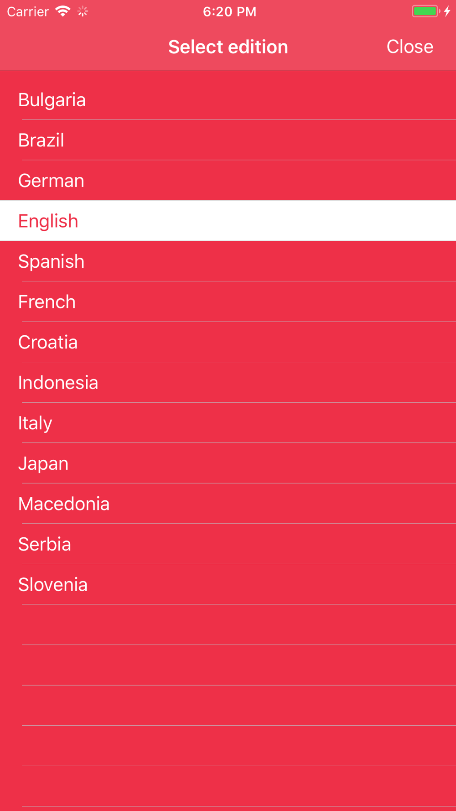Pick the German edition
456x811 pixels.
coord(51,181)
